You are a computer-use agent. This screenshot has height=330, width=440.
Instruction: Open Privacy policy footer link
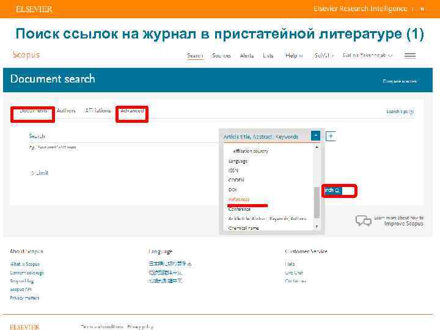pos(140,326)
